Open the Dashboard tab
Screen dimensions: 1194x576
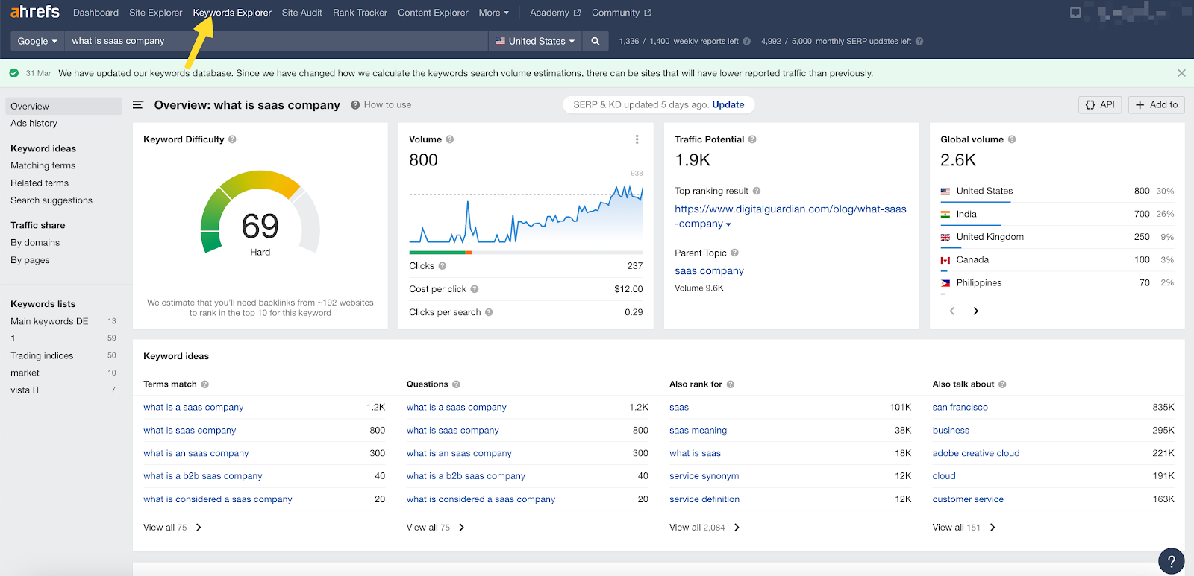tap(96, 13)
